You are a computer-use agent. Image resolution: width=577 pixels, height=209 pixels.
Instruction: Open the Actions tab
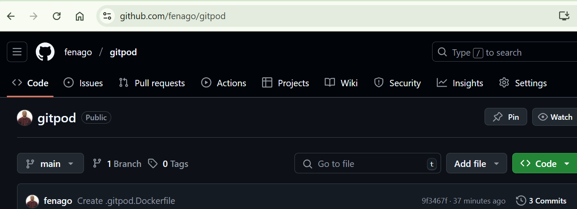pos(224,83)
